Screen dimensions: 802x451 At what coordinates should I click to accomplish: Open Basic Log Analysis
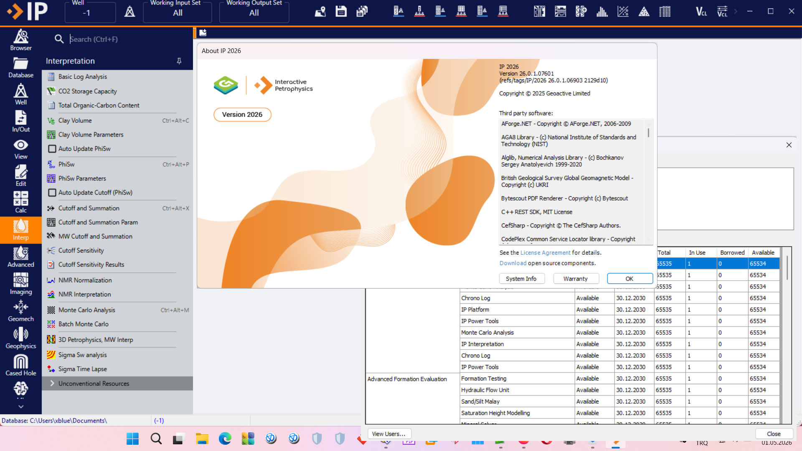pos(83,77)
